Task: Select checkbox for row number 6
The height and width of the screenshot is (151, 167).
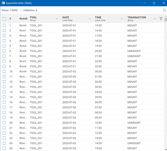Action: pyautogui.click(x=4, y=51)
